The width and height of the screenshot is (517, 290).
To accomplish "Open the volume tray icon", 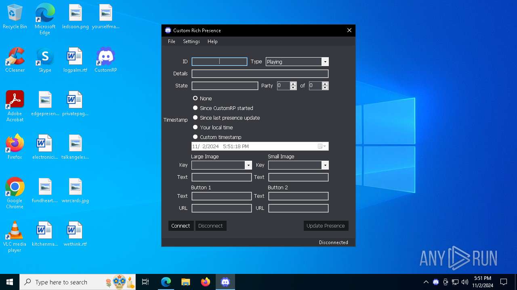I will (465, 282).
